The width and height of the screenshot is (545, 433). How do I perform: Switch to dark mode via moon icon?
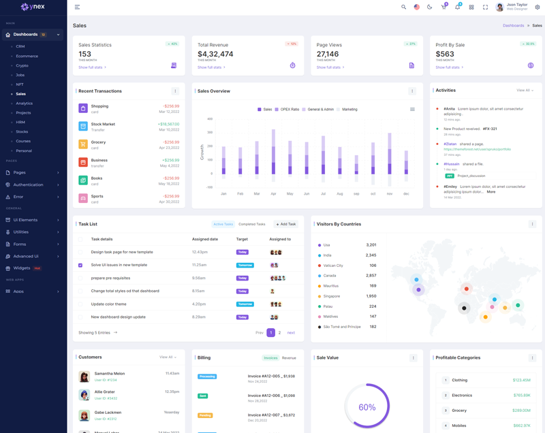click(429, 7)
